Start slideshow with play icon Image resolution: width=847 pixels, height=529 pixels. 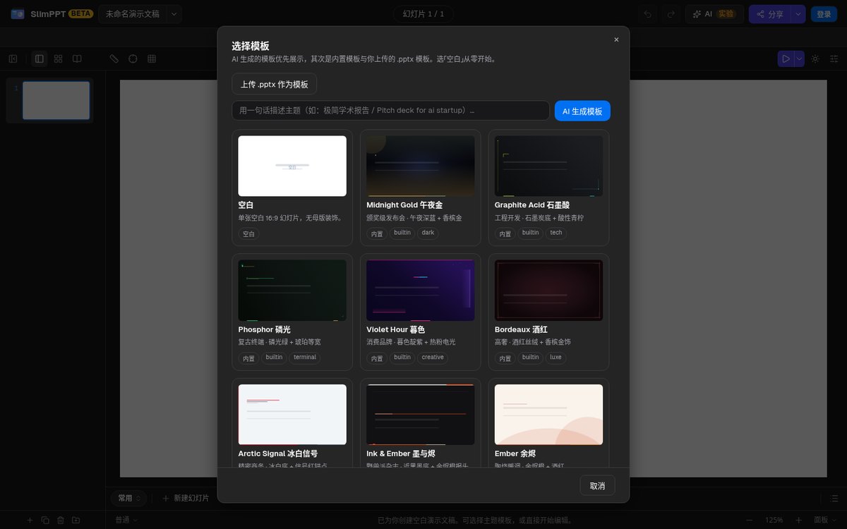pos(786,59)
